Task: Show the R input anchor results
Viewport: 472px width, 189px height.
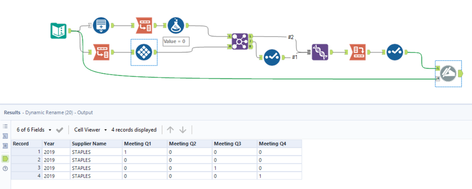Action: (x=6, y=146)
